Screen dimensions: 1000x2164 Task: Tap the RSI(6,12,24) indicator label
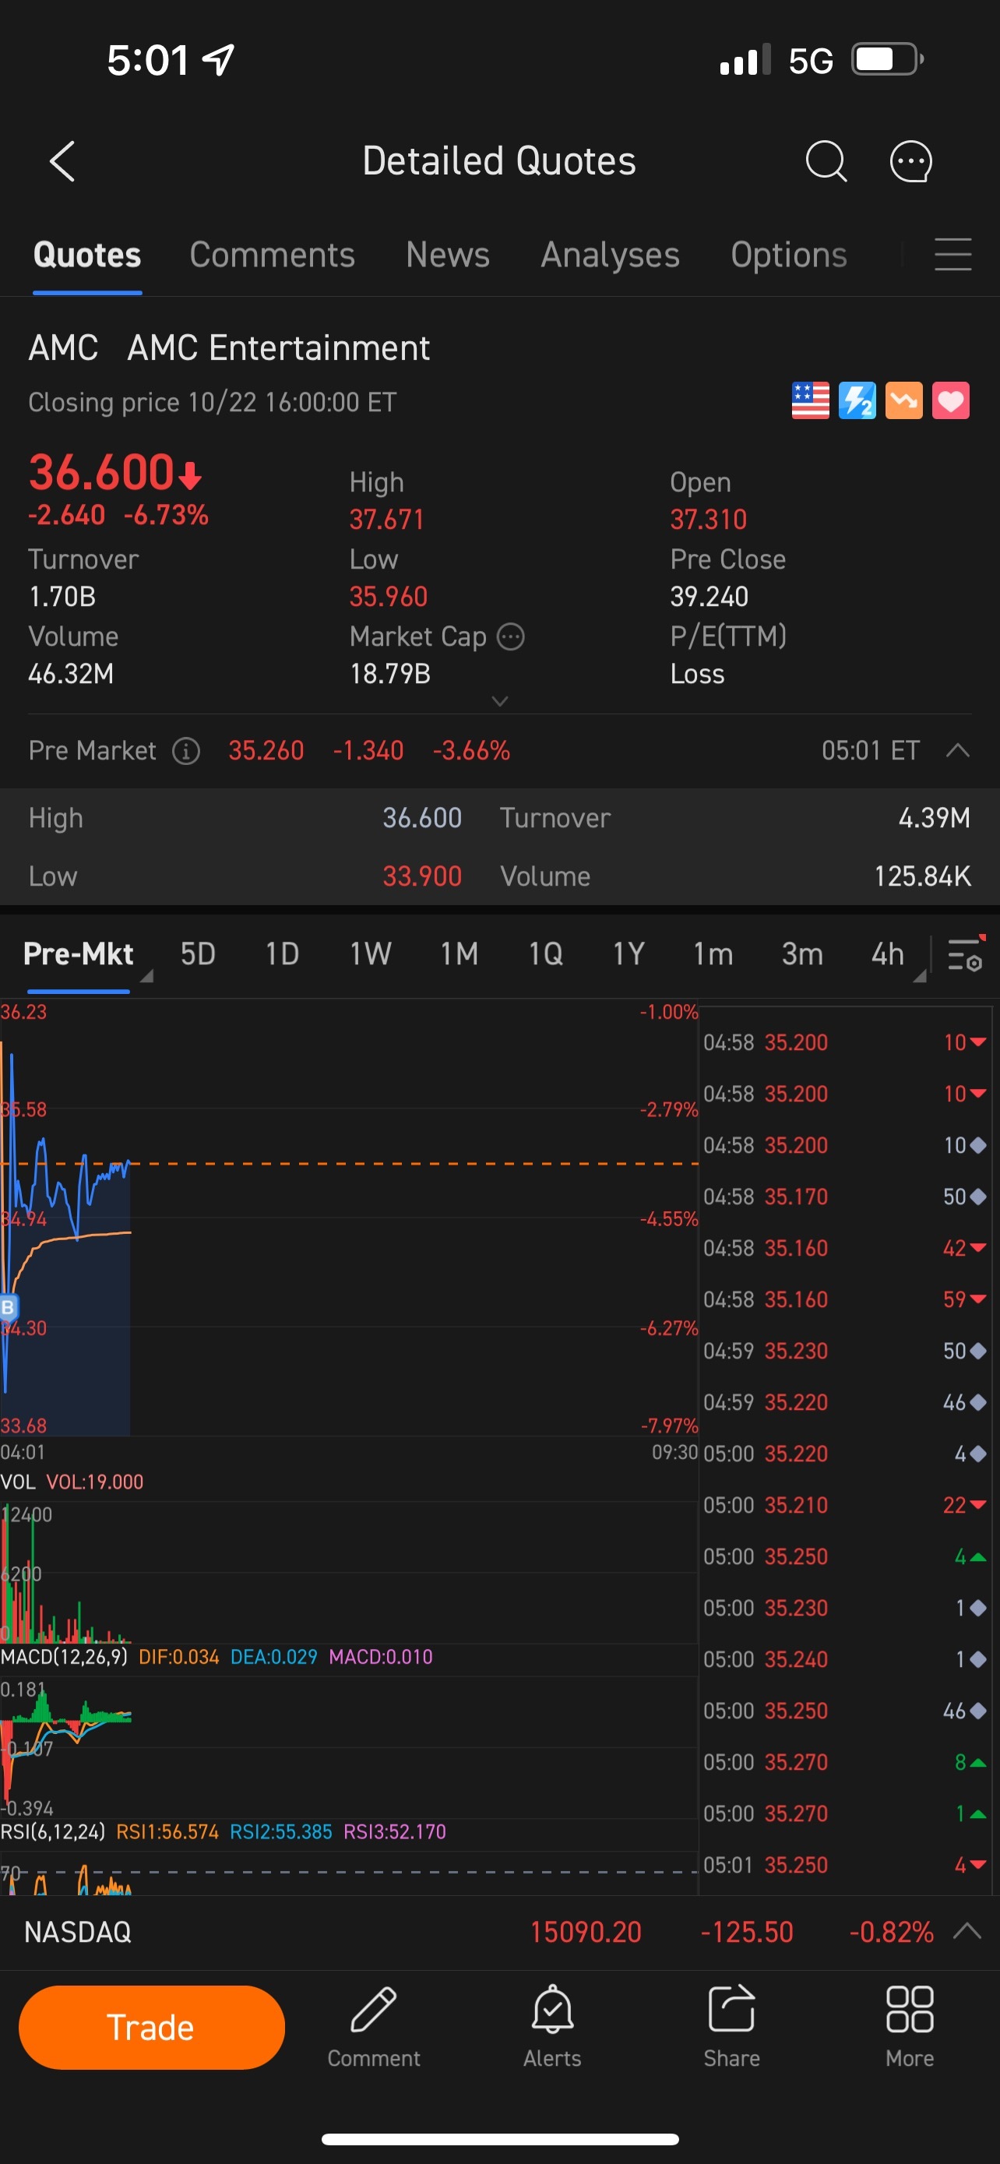point(53,1831)
